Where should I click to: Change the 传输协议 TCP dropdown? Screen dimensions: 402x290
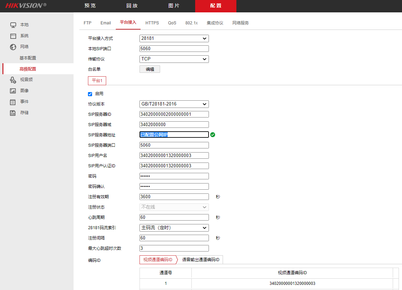(174, 59)
